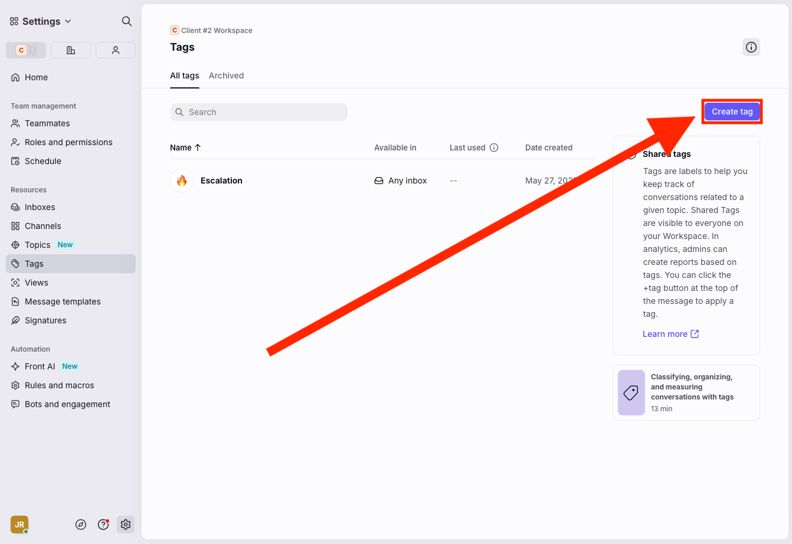Viewport: 792px width, 544px height.
Task: Open the company settings building icon
Action: [x=71, y=50]
